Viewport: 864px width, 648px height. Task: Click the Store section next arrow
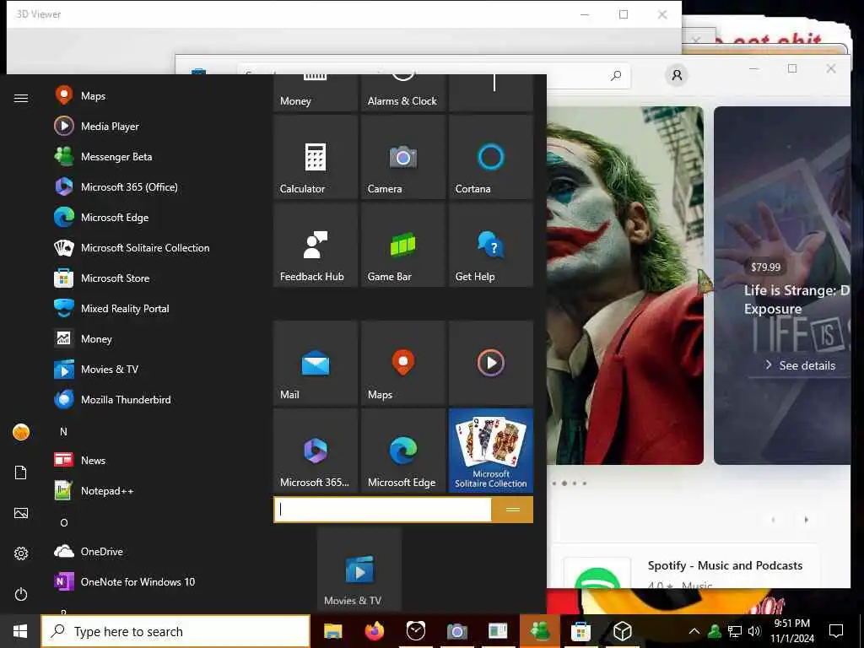(x=806, y=520)
